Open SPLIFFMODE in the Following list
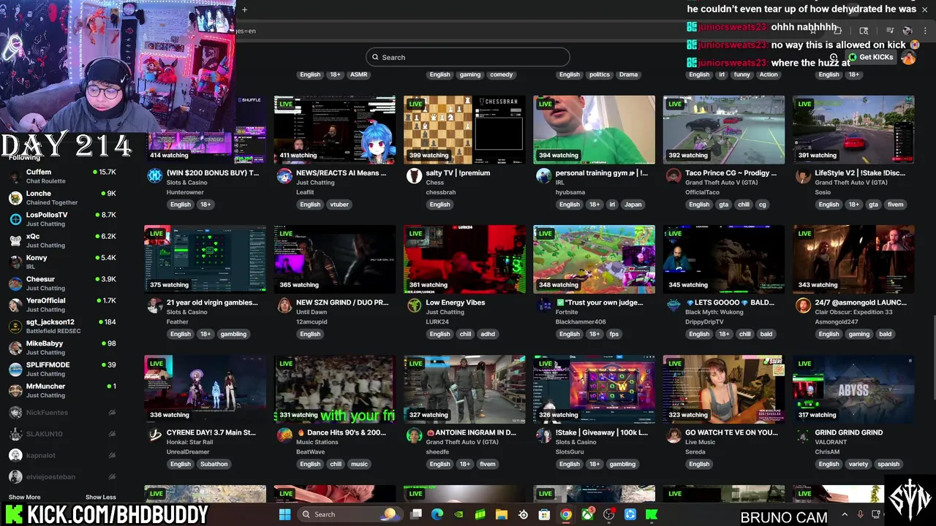Image resolution: width=936 pixels, height=526 pixels. (x=62, y=369)
